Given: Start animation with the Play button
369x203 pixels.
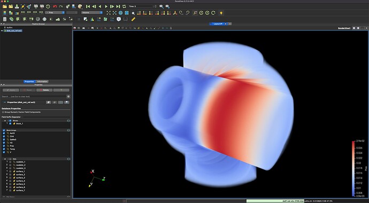Looking at the screenshot, I should tap(106, 6).
